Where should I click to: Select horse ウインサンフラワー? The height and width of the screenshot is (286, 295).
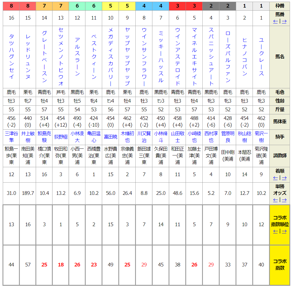(x=144, y=57)
